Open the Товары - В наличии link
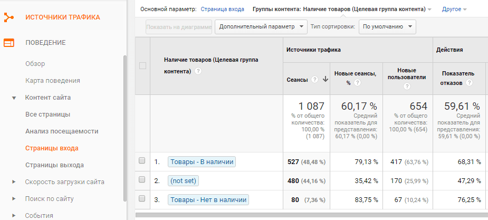Screen dimensions: 488x220 202,162
